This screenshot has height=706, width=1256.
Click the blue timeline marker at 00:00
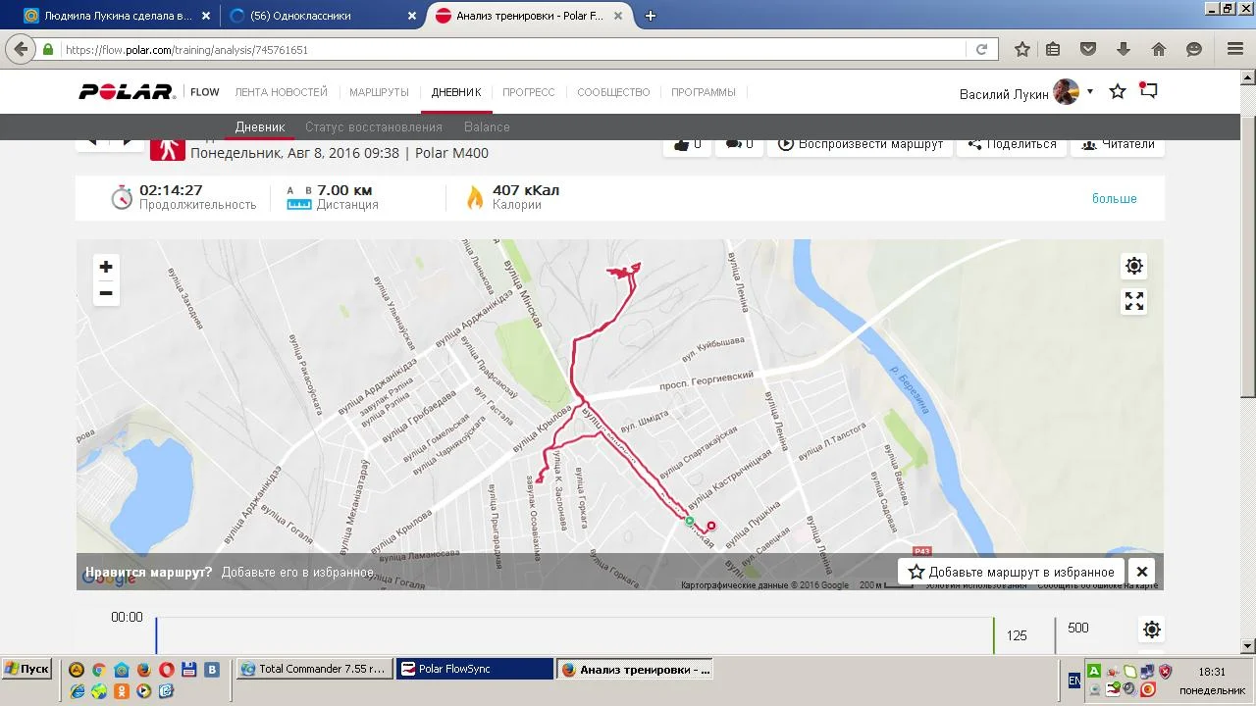[156, 634]
